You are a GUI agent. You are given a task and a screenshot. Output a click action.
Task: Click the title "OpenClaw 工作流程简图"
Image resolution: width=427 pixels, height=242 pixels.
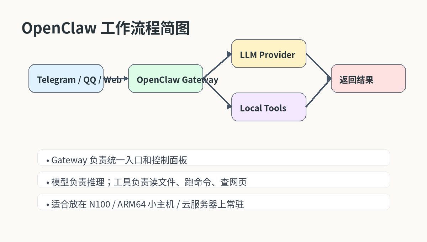tap(106, 28)
